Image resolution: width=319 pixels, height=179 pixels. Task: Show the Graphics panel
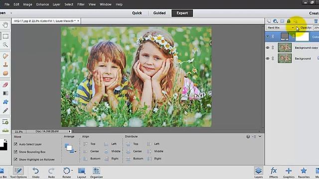[x=289, y=173]
